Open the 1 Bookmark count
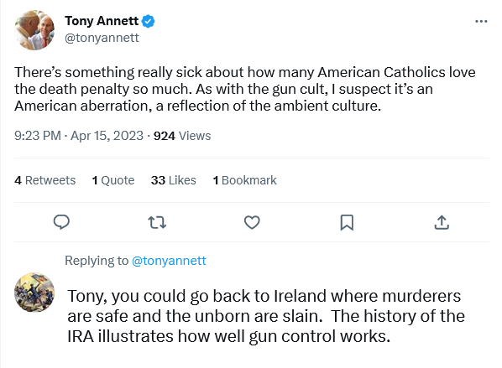Screen dimensions: 502x368 pos(244,180)
